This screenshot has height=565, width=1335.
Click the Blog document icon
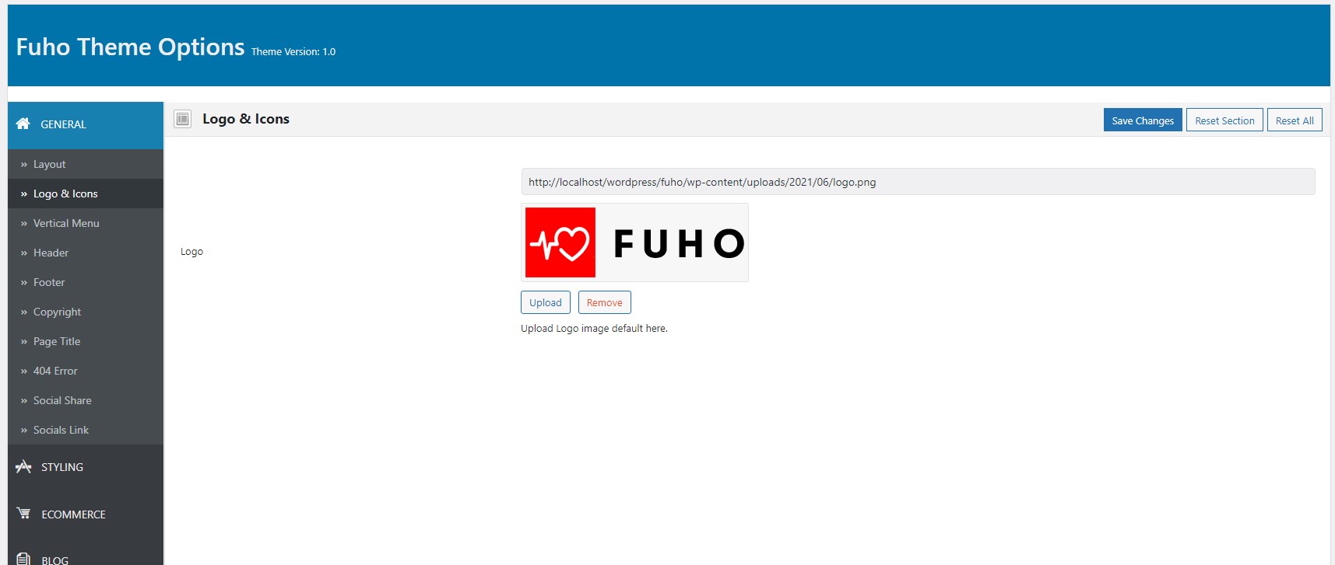(23, 559)
